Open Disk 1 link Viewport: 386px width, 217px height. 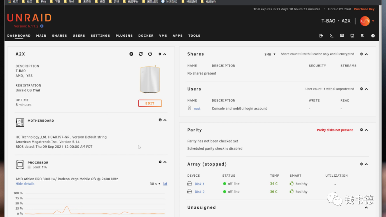pyautogui.click(x=199, y=184)
